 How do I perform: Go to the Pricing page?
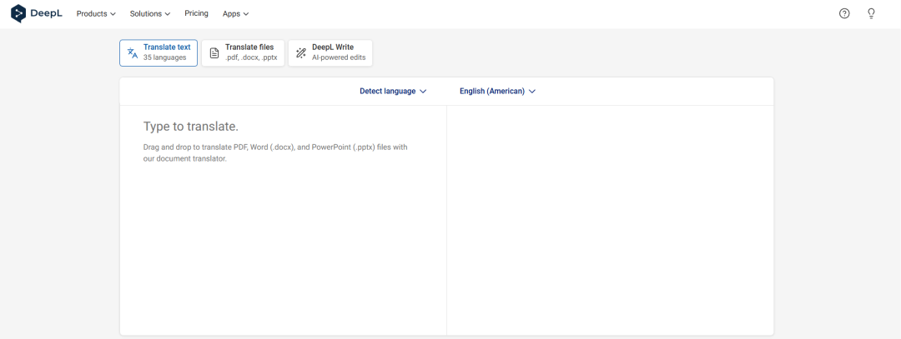197,13
